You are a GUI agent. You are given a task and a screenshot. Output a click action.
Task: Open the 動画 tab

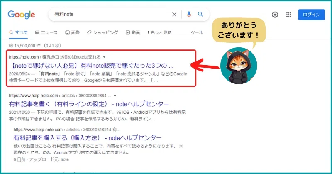pos(133,32)
